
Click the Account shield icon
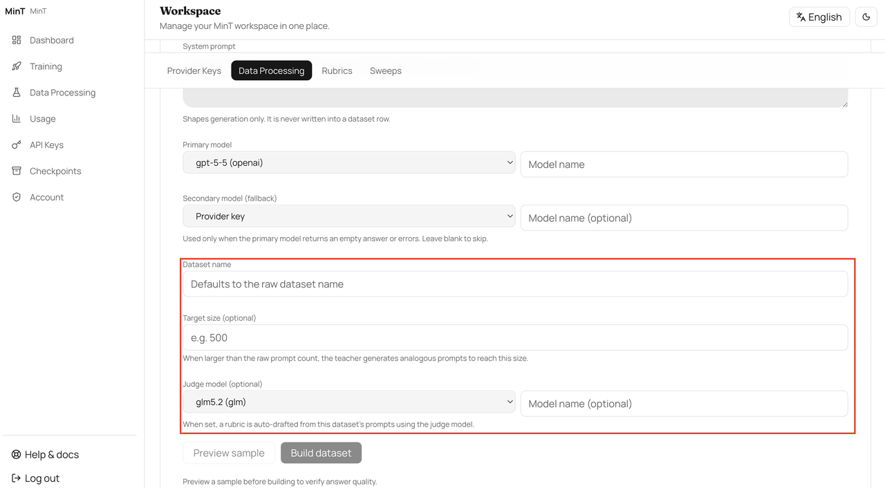click(17, 198)
